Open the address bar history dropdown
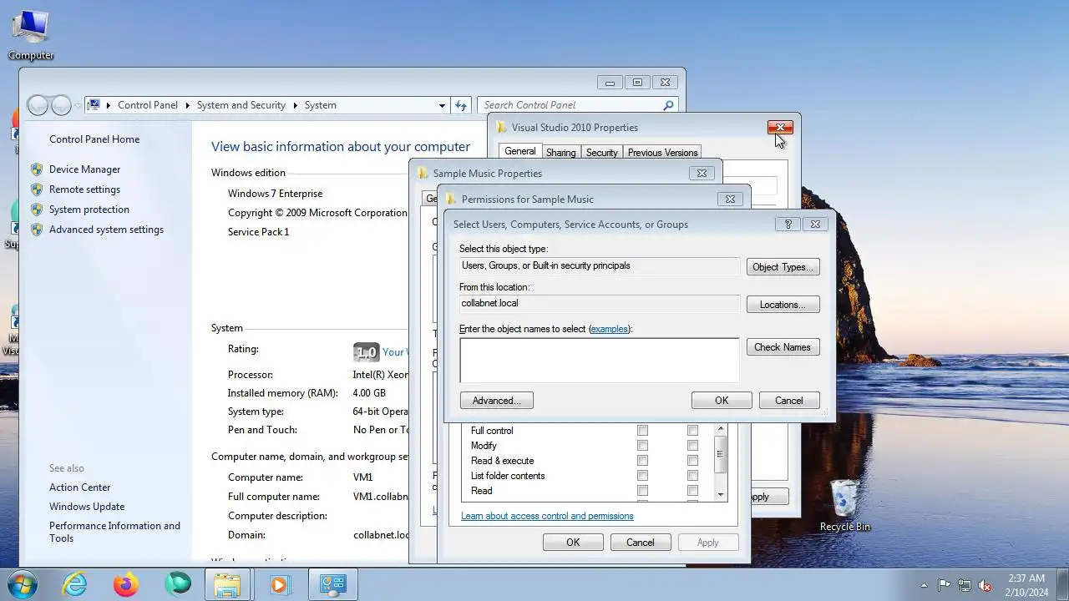This screenshot has height=601, width=1069. coord(442,105)
